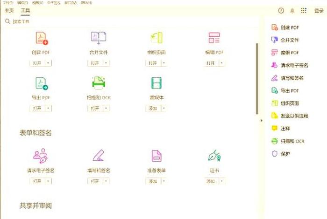Collapse the right sidebar with the arrow handle
327x219 pixels.
(262, 120)
